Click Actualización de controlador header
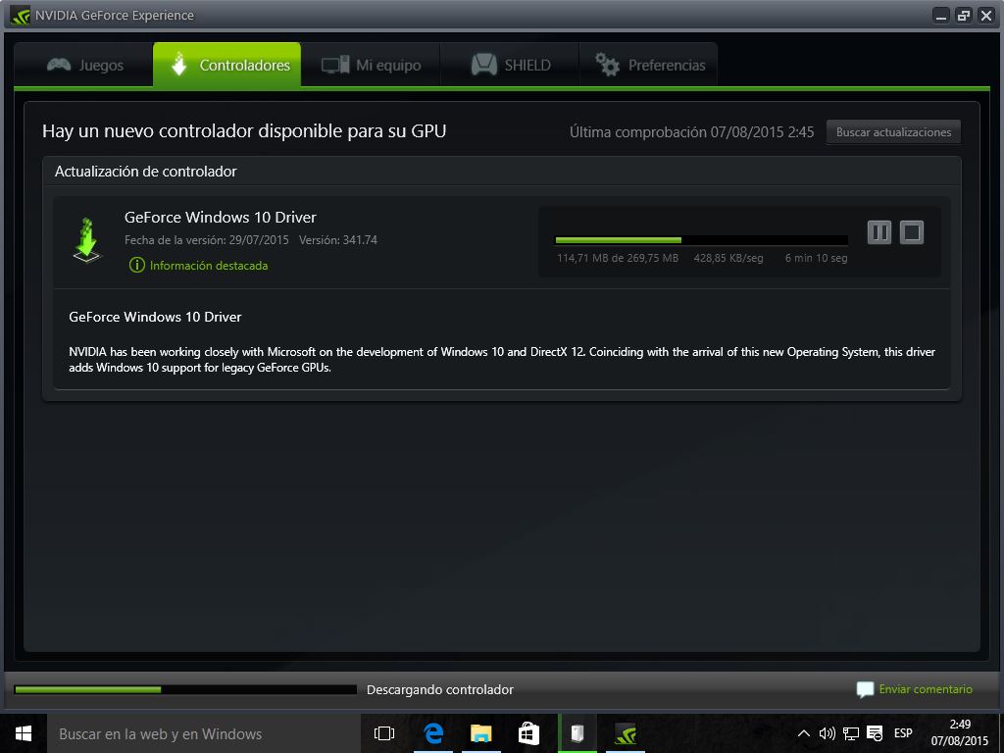 point(145,171)
